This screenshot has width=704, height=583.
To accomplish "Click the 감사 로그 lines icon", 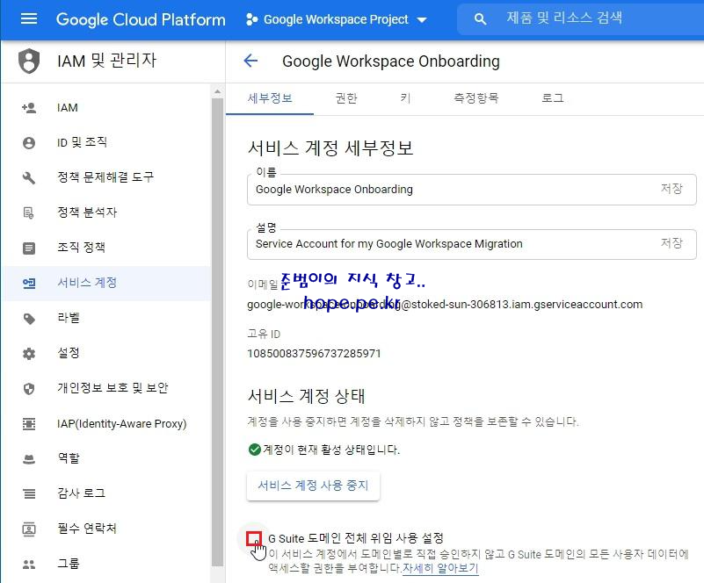I will click(x=29, y=493).
